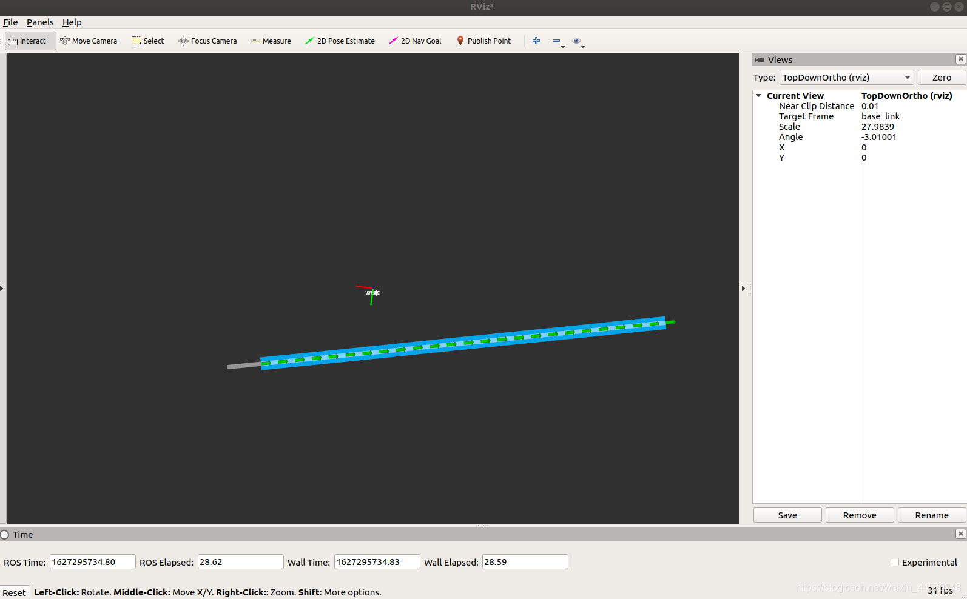
Task: Click the blue plus add-tool icon
Action: click(536, 41)
